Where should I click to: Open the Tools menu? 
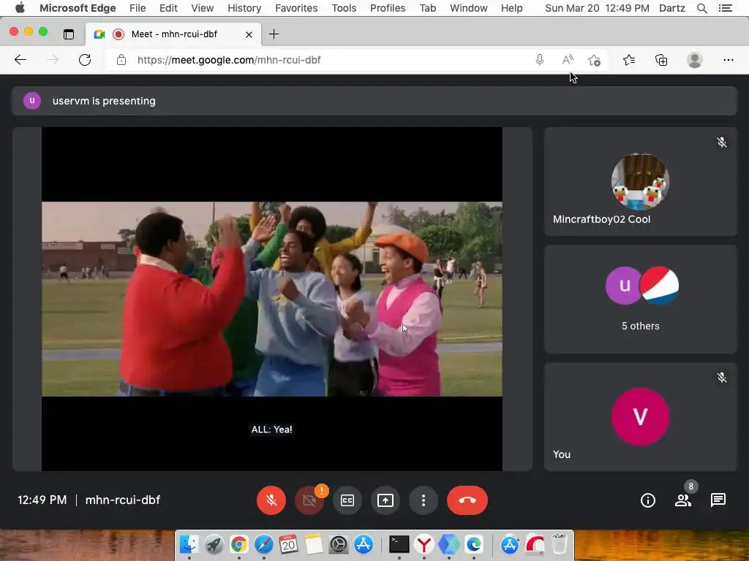pos(344,8)
